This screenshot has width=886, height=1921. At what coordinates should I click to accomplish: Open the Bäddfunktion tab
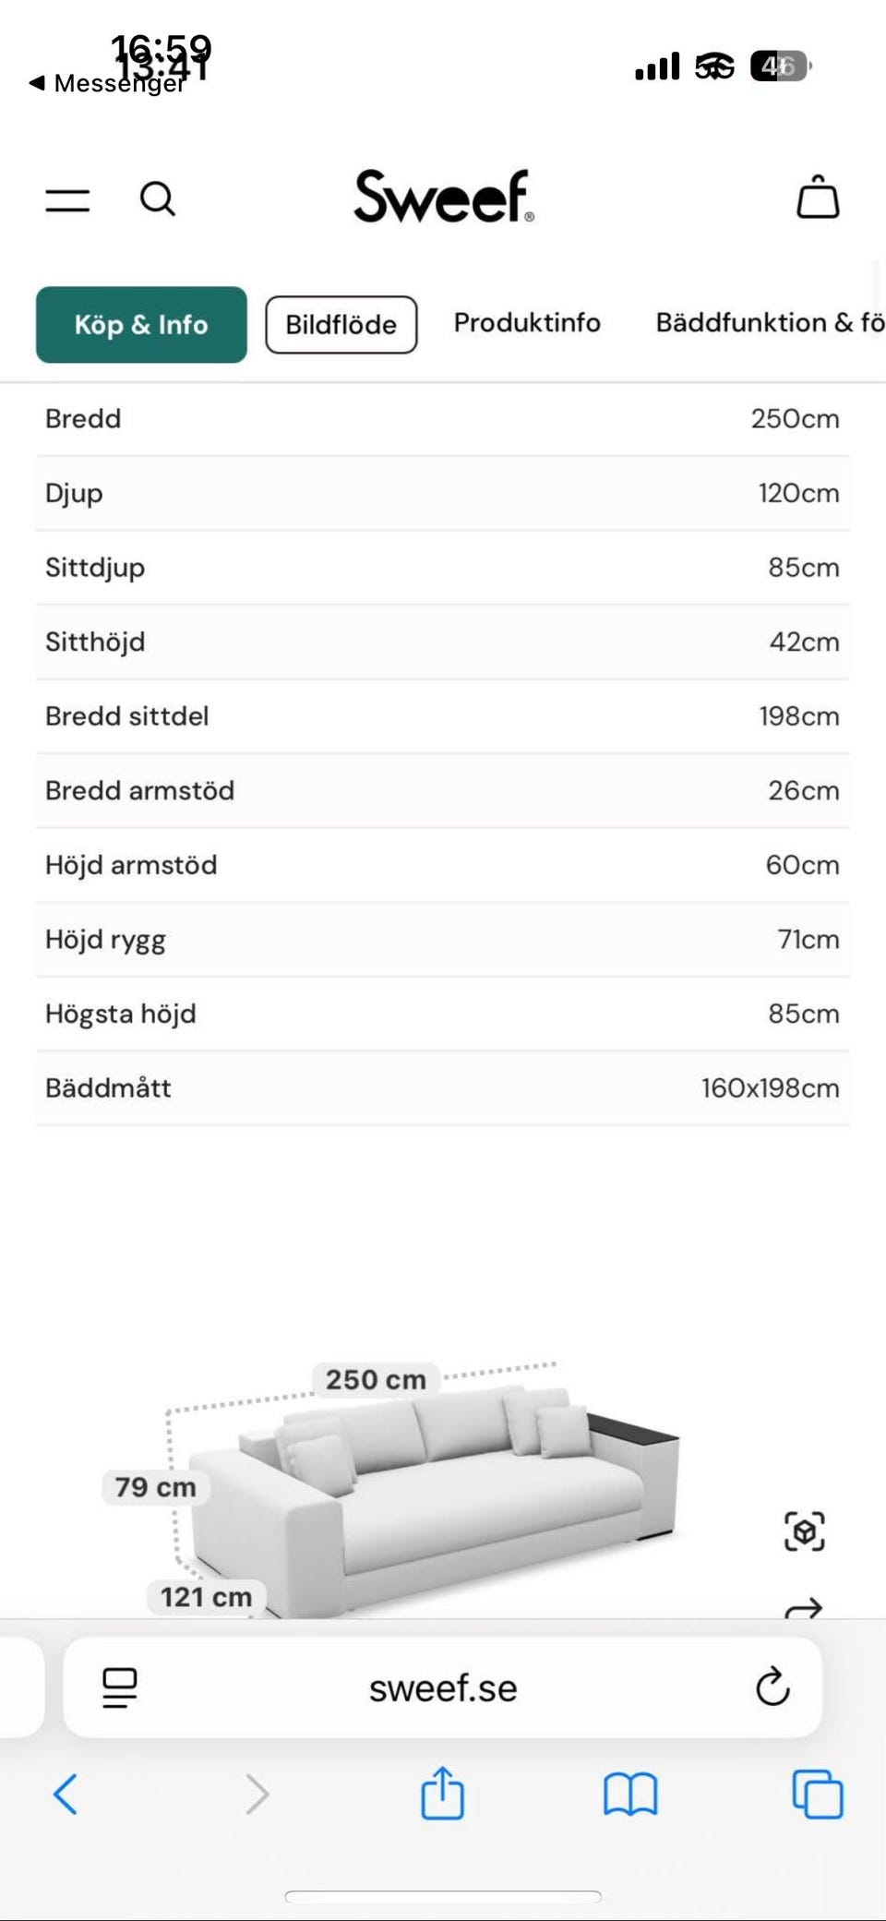[768, 323]
